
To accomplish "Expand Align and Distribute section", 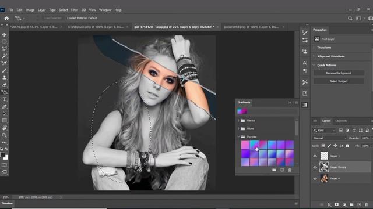I will [x=314, y=56].
